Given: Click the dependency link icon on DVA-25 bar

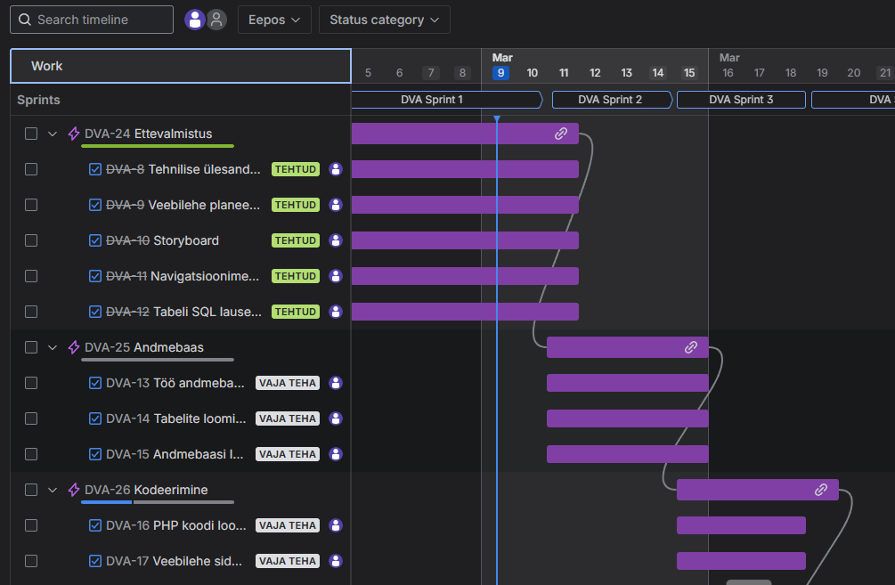Looking at the screenshot, I should pyautogui.click(x=691, y=347).
